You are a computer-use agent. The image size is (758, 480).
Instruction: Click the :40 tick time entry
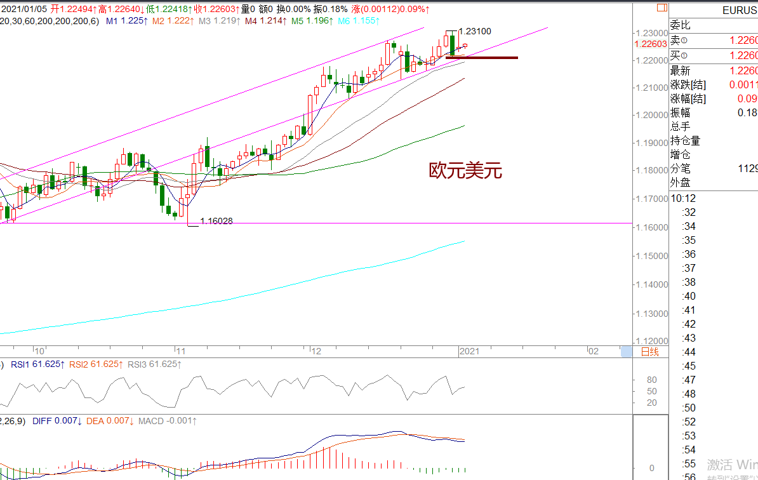pos(689,296)
